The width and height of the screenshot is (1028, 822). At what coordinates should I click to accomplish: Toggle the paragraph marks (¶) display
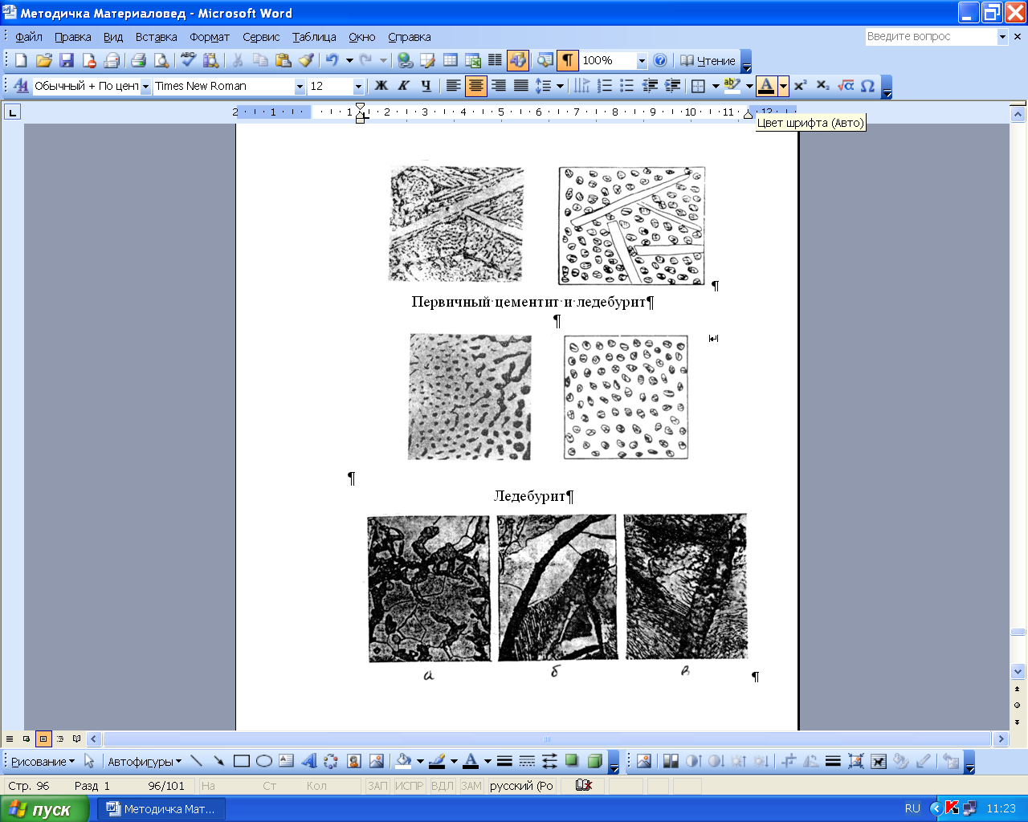(x=568, y=60)
